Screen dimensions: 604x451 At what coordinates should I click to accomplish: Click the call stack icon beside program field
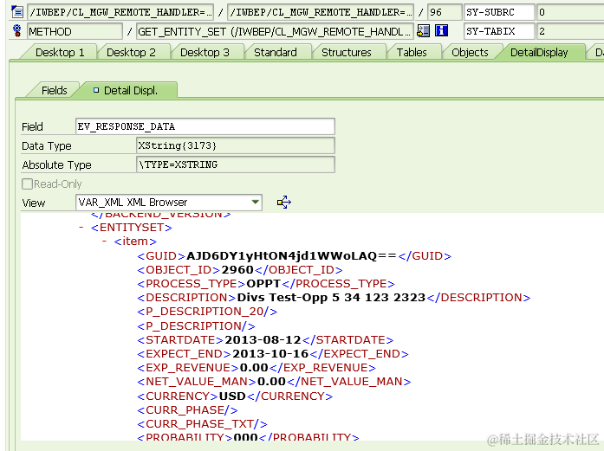click(17, 11)
